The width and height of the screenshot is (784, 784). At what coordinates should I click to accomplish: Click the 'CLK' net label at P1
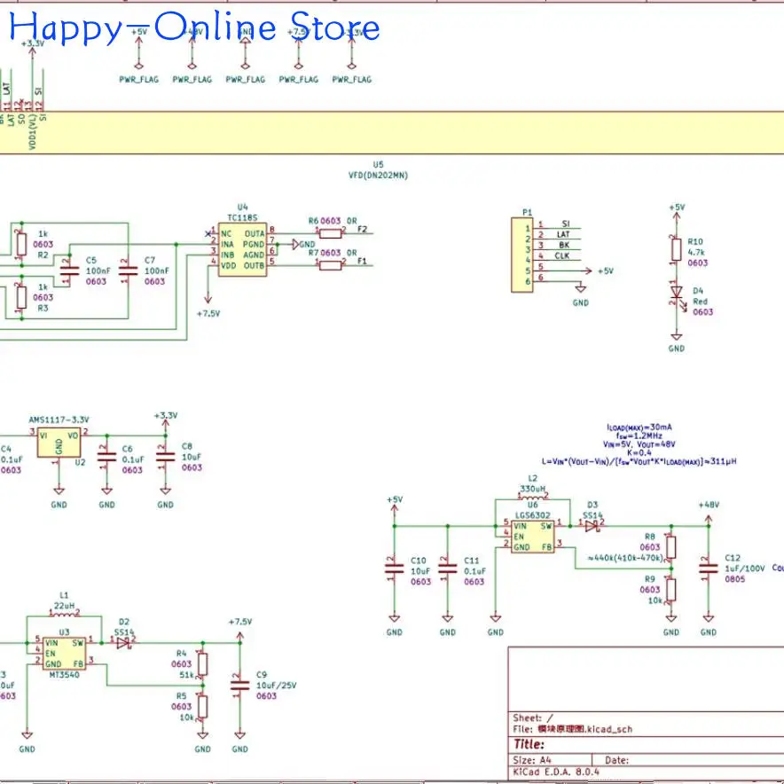tap(562, 255)
